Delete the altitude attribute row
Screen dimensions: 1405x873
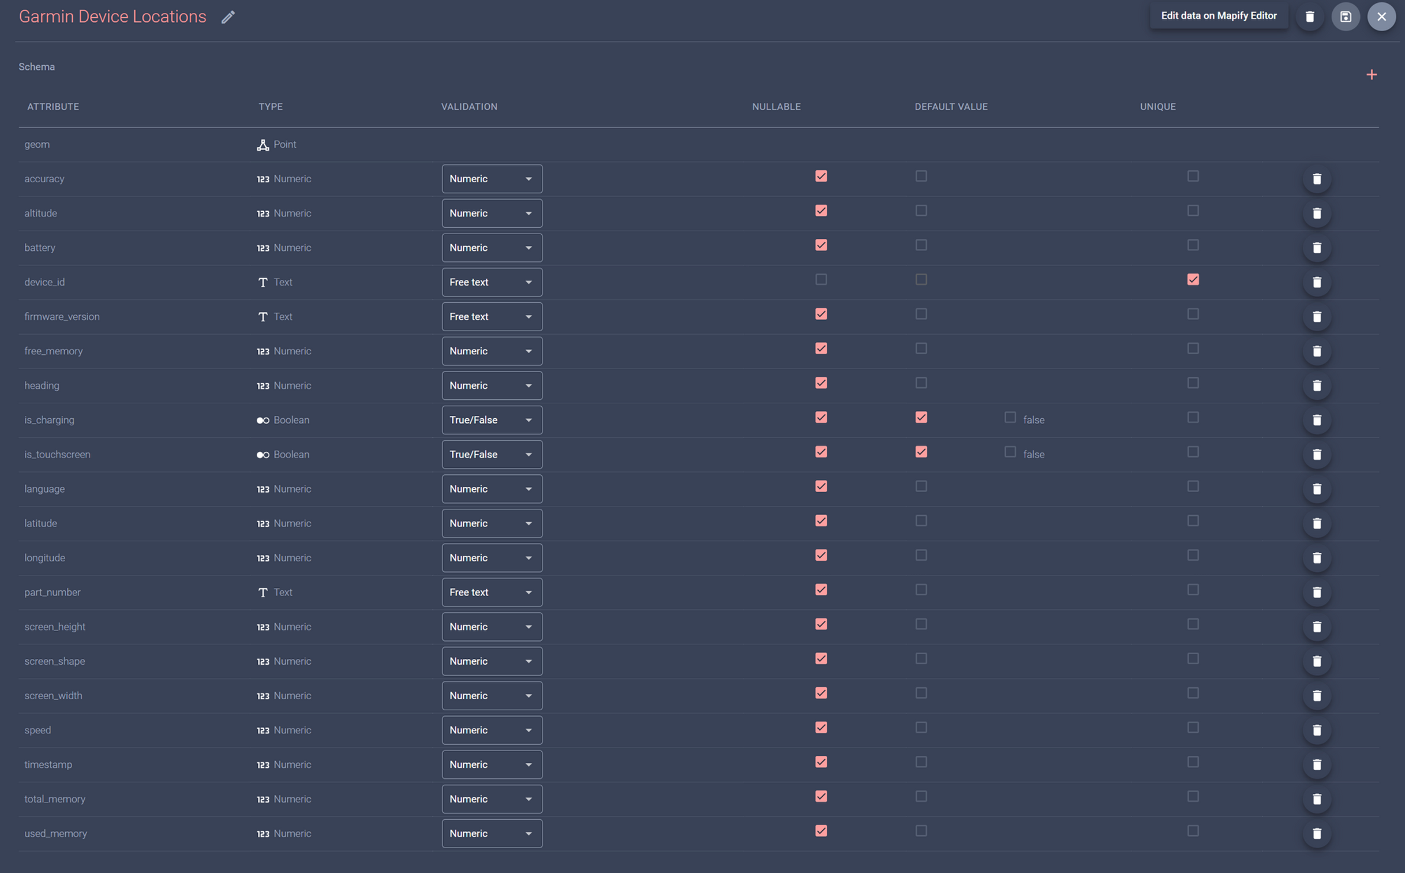click(x=1317, y=213)
